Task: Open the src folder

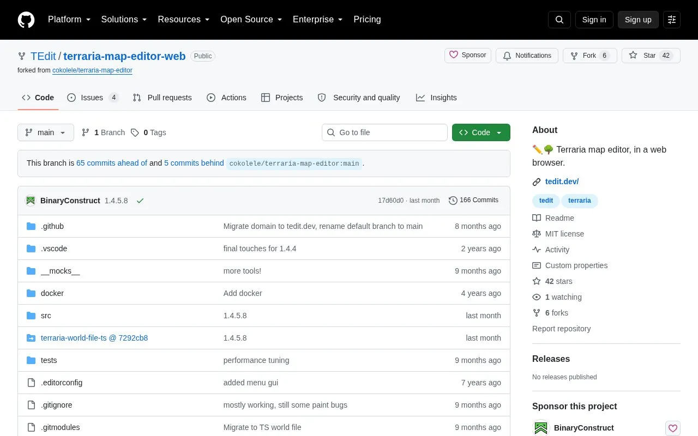Action: 46,316
